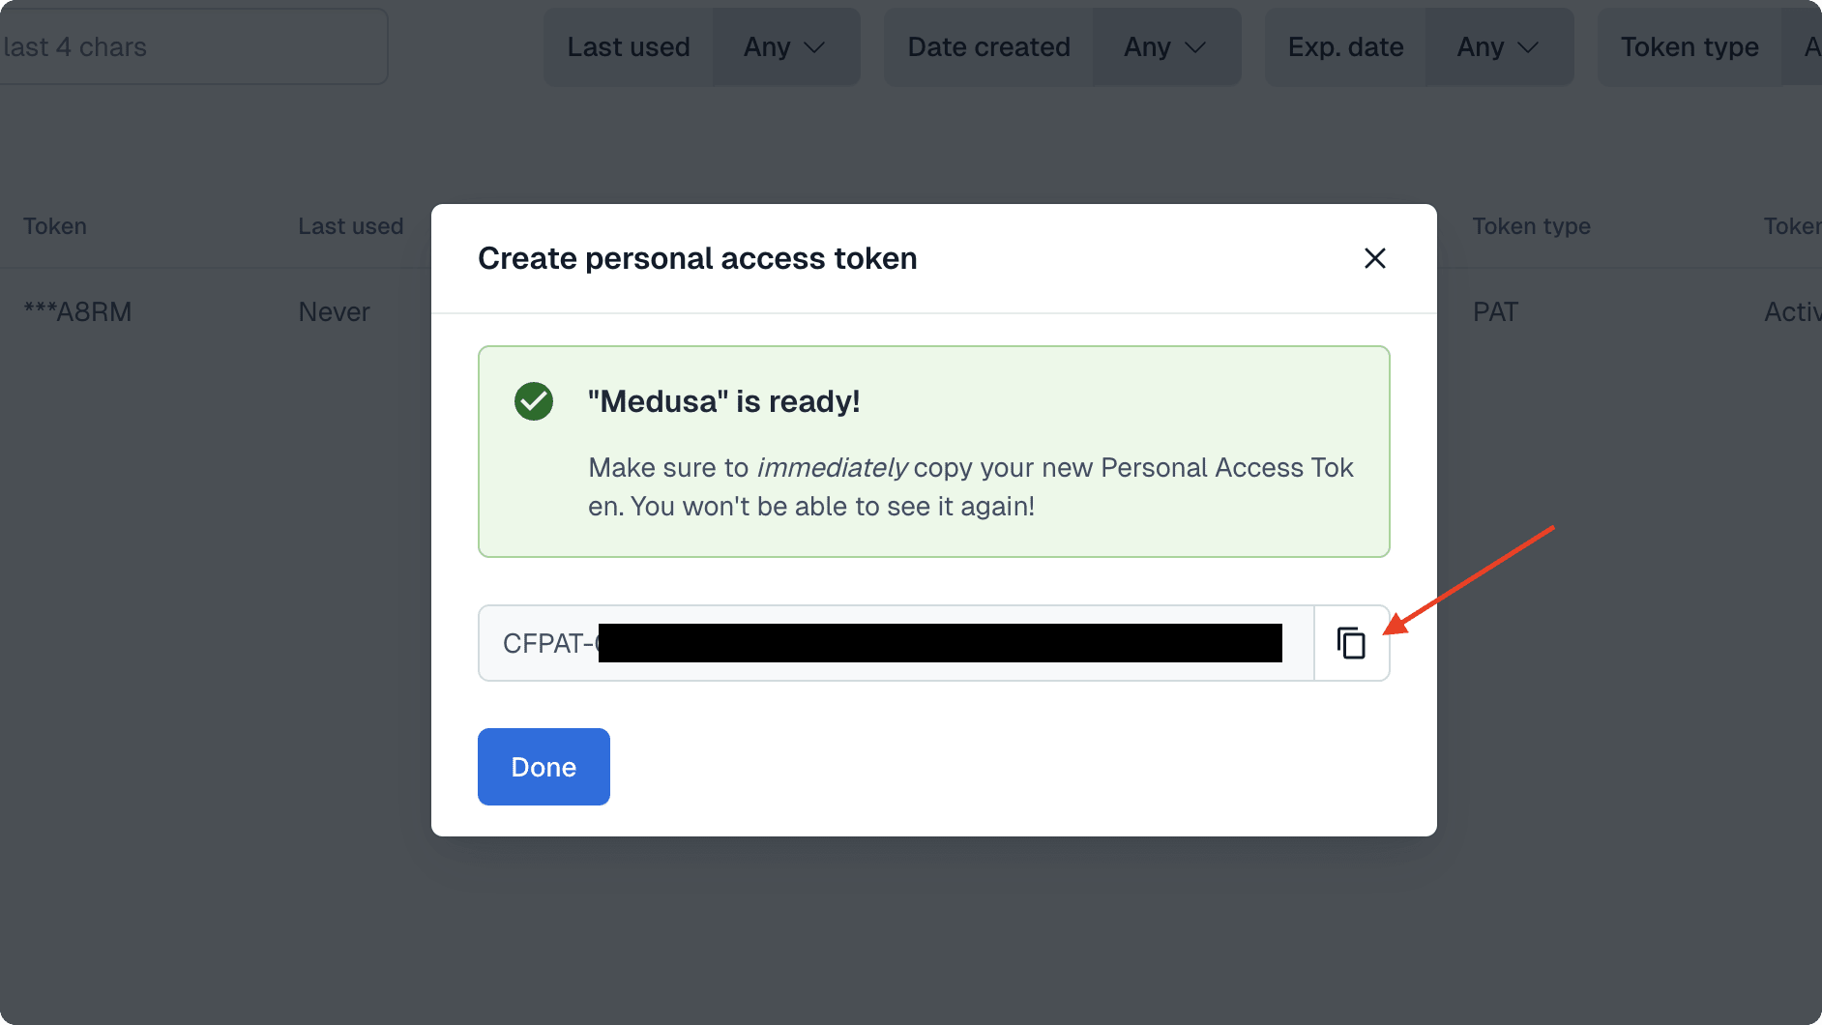
Task: Click the copy icon next to CFPAT field
Action: [1350, 642]
